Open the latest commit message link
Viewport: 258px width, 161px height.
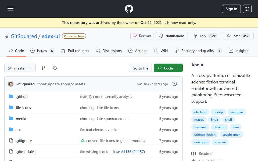point(61,84)
